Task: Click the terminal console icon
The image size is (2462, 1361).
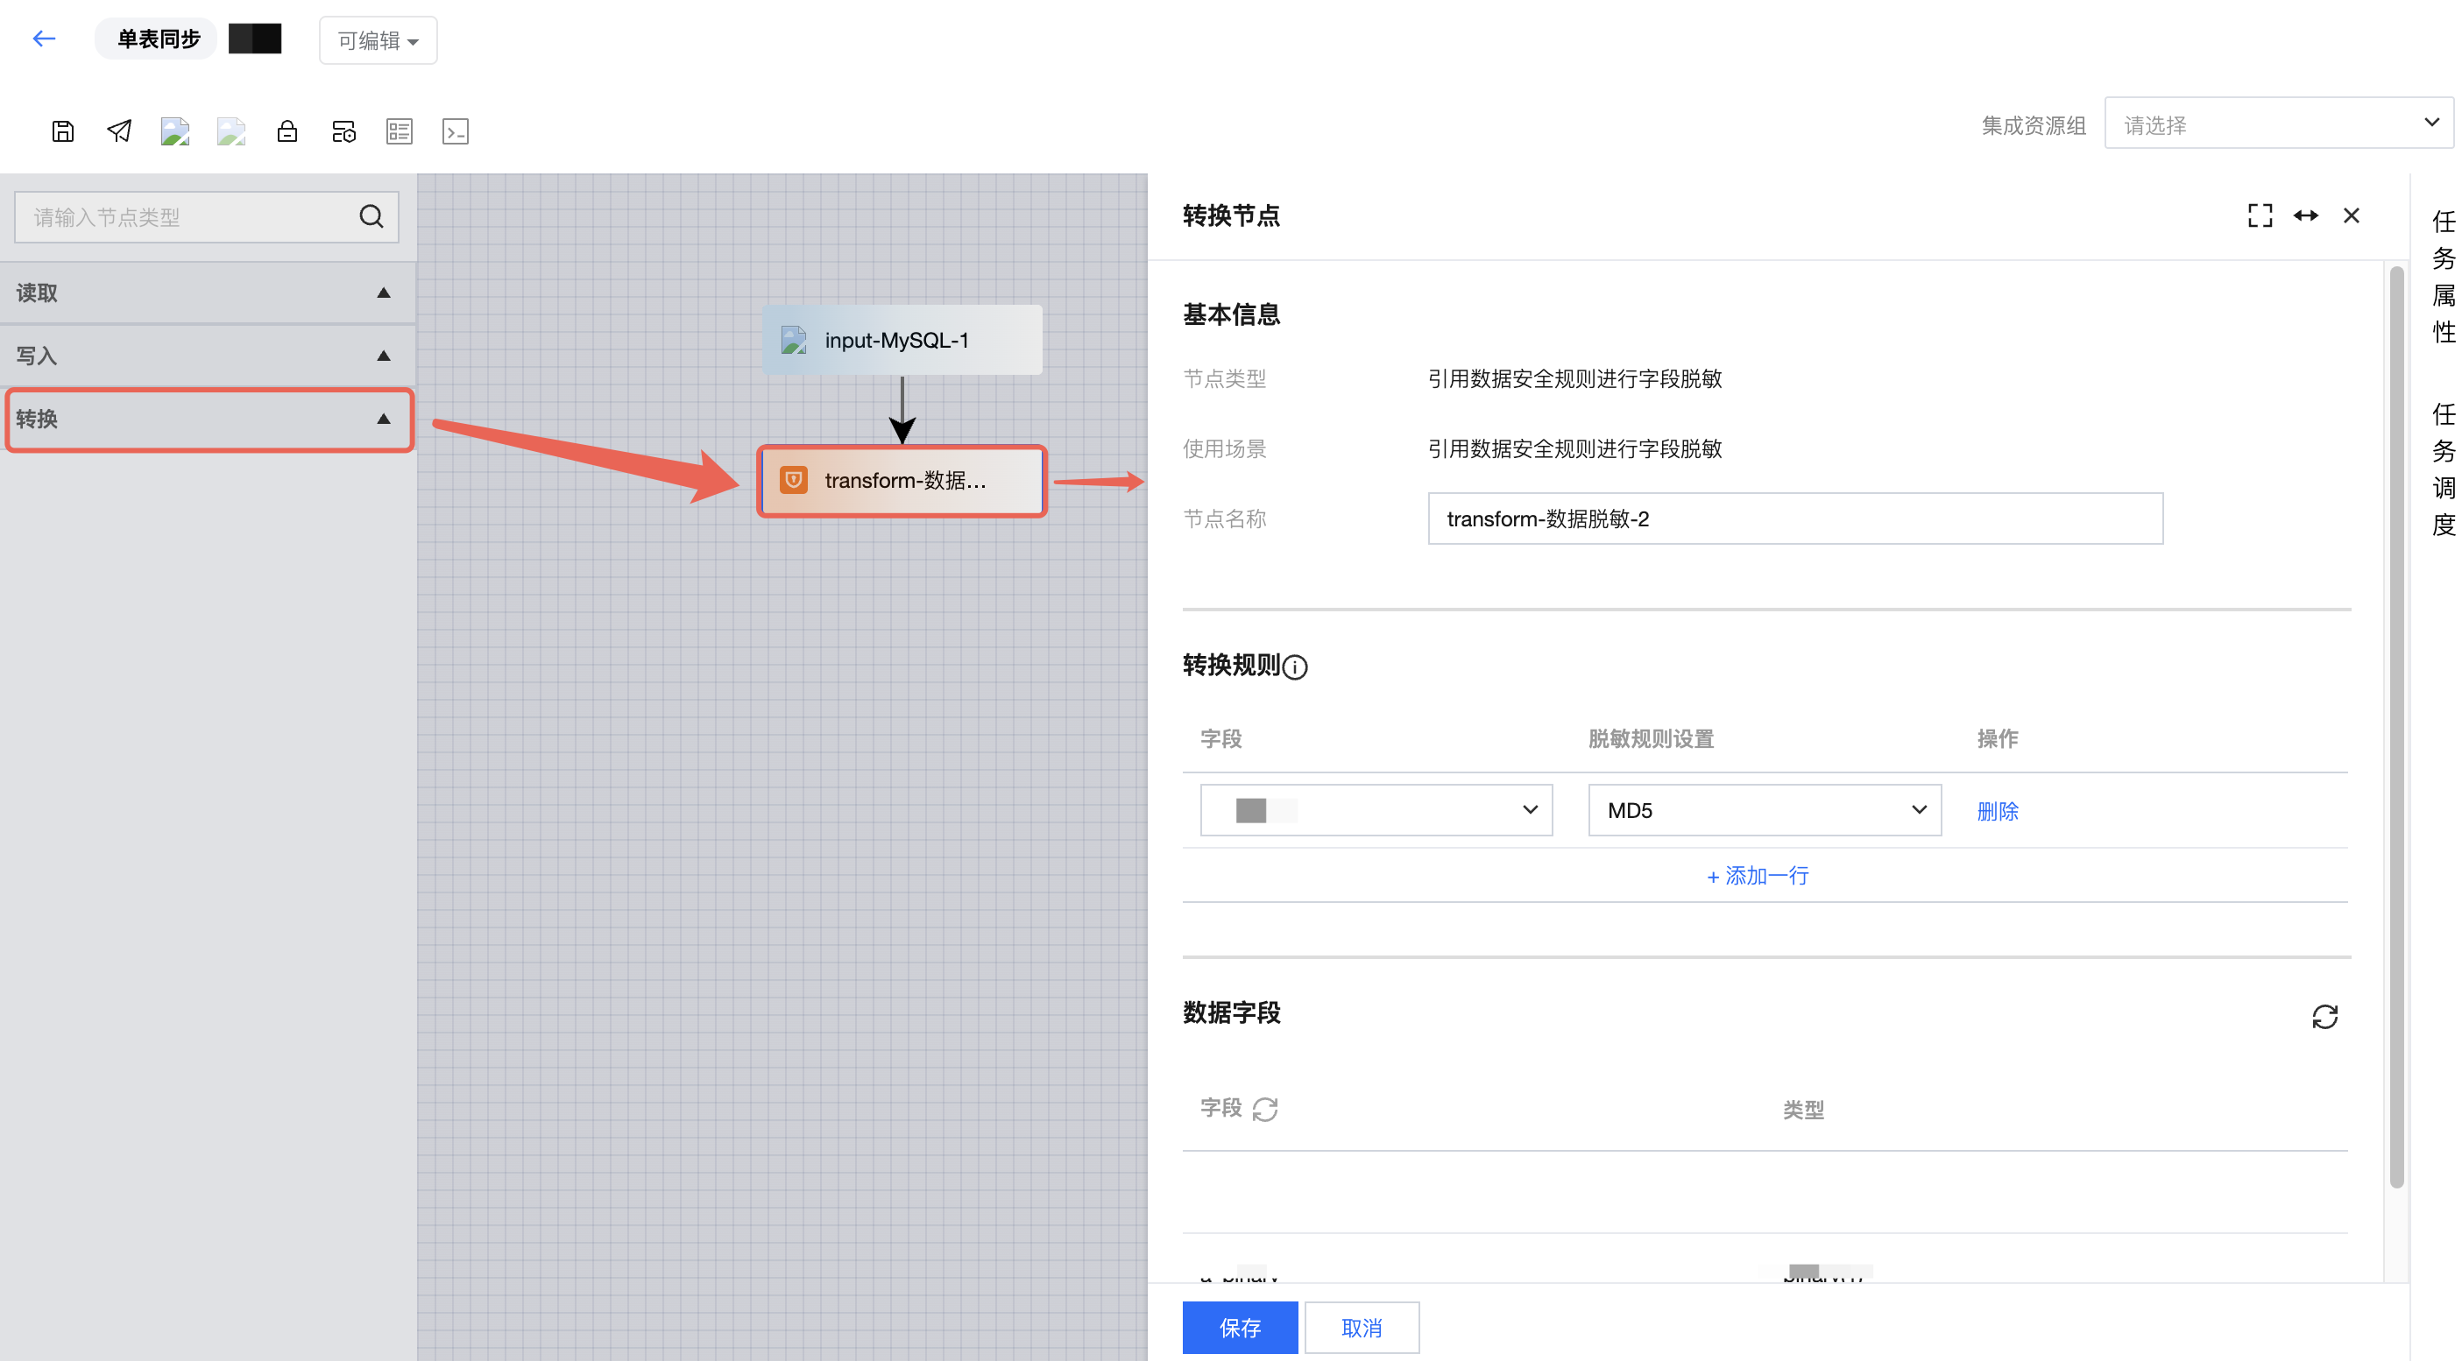Action: coord(455,130)
